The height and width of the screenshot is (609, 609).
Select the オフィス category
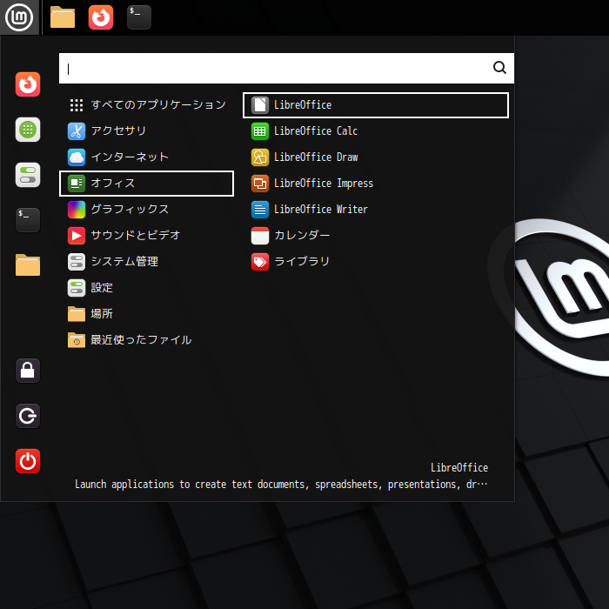pyautogui.click(x=146, y=184)
